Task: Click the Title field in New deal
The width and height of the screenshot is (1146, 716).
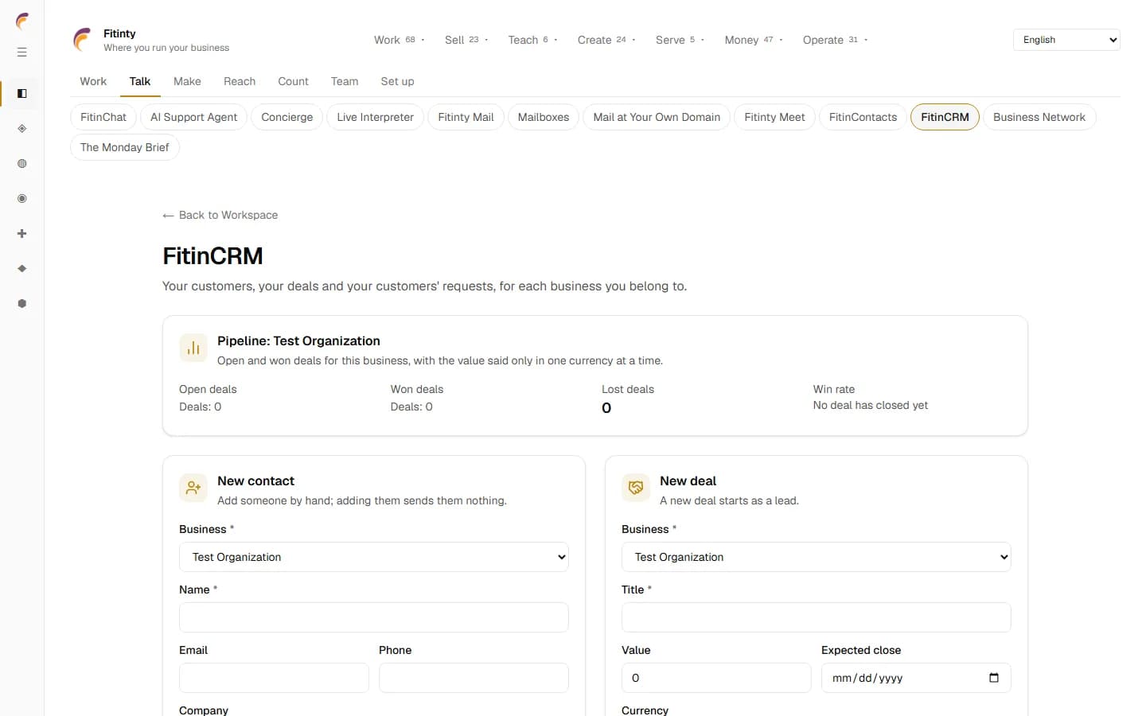Action: point(817,617)
